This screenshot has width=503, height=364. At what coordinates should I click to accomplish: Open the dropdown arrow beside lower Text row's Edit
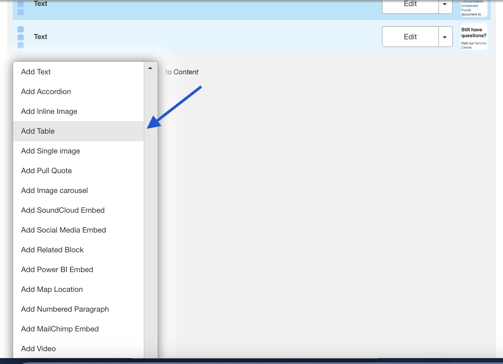[x=445, y=37]
